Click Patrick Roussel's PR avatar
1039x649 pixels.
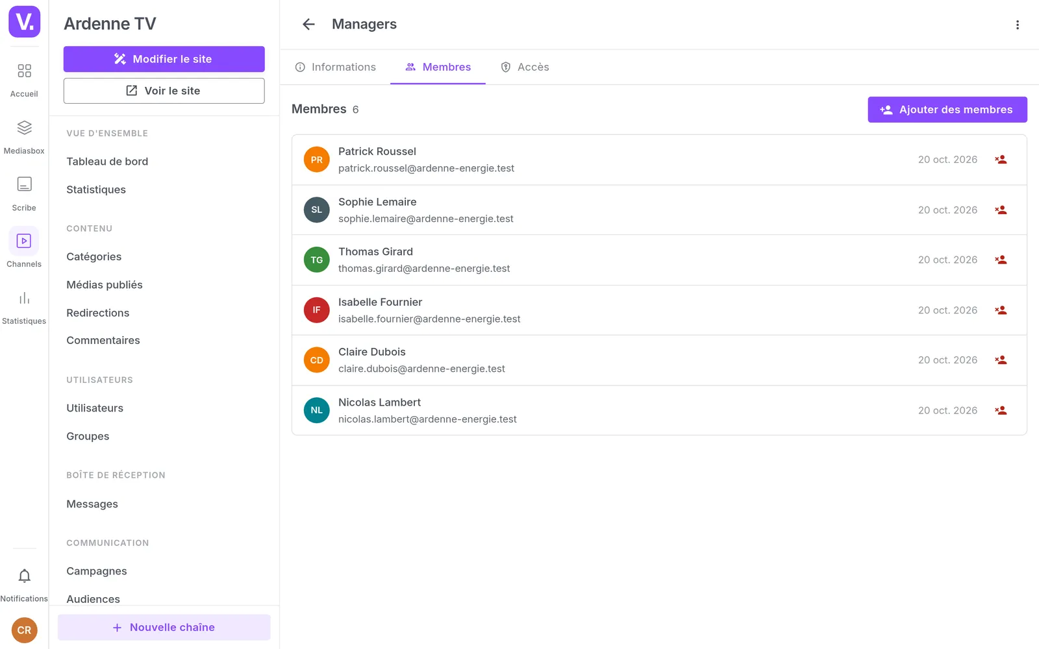pos(317,160)
